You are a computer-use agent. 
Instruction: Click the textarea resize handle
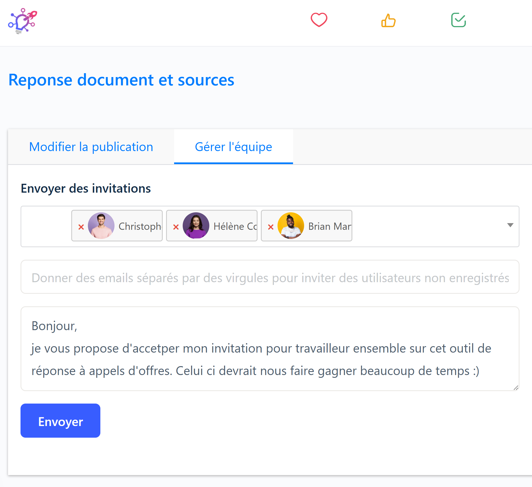pos(516,388)
